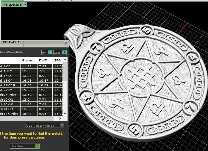Select the 9KY metal row
This screenshot has height=151, width=208.
pos(31,66)
